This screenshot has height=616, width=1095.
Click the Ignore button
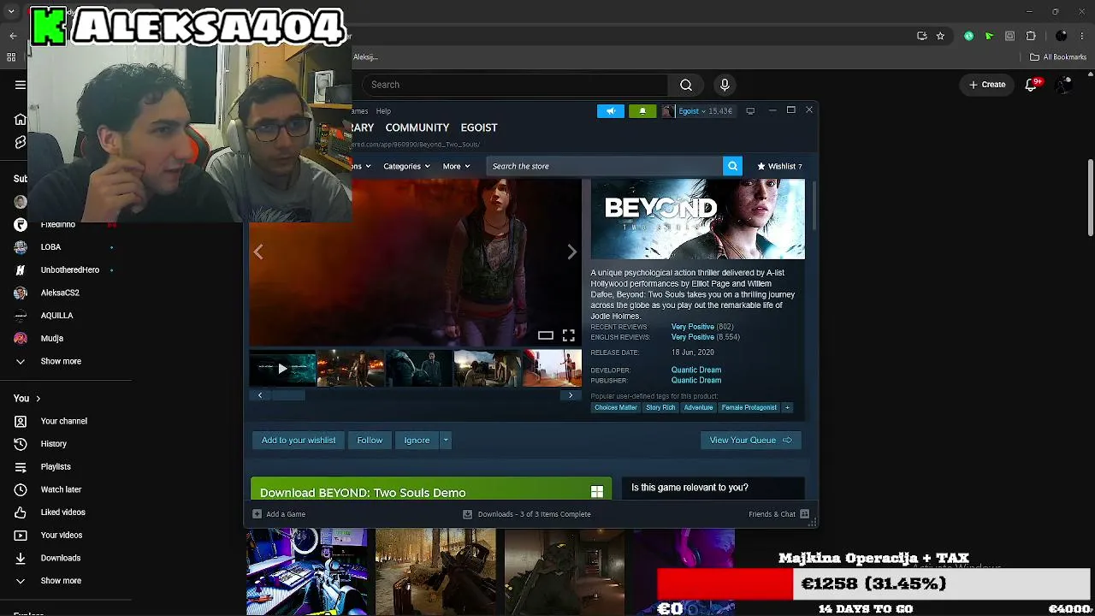click(x=417, y=440)
